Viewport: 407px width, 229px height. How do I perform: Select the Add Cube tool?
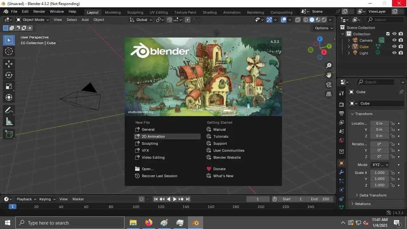tap(9, 134)
